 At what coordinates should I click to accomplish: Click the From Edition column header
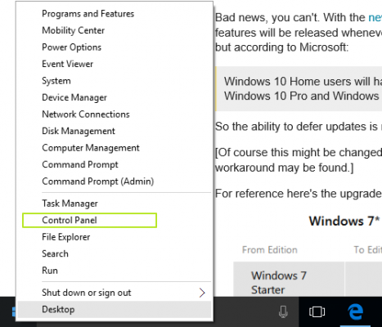270,250
